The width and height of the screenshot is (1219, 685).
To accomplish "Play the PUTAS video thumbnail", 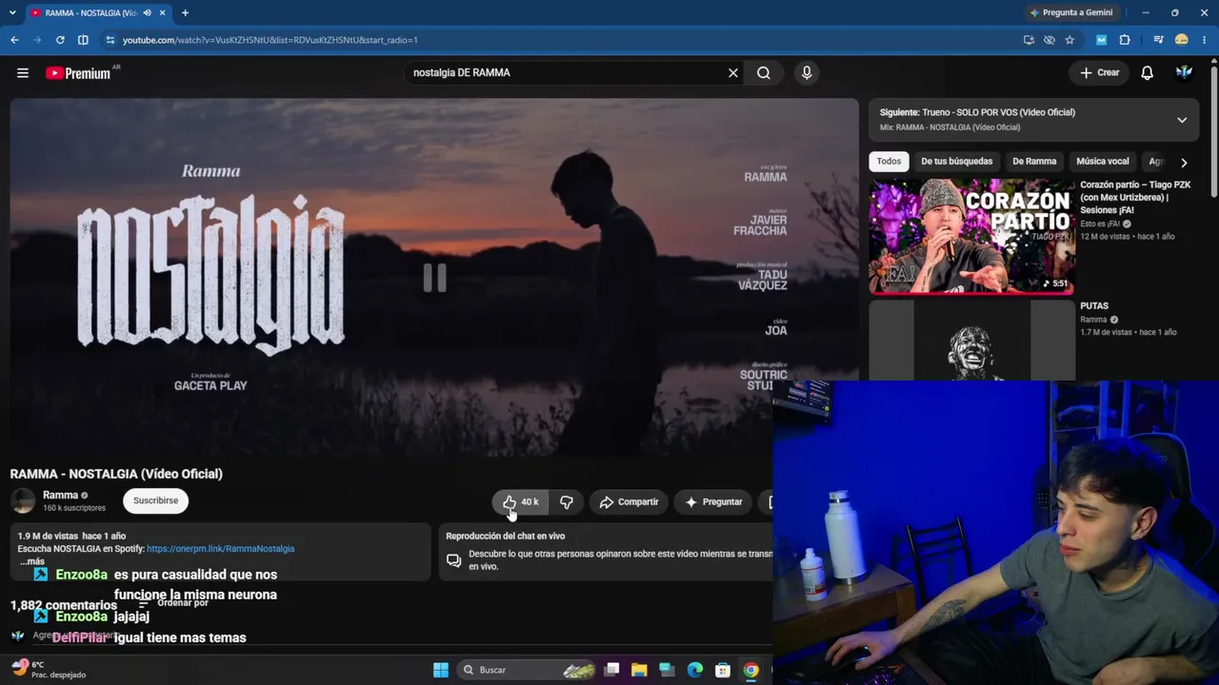I will pos(972,341).
